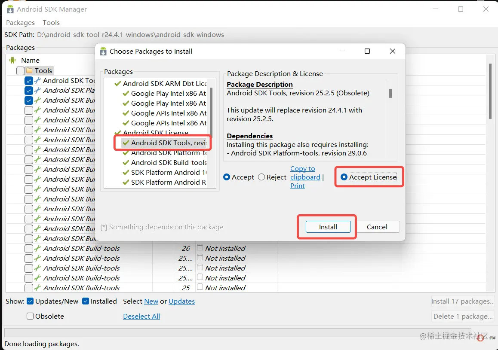Image resolution: width=498 pixels, height=350 pixels.
Task: Select the Accept radio button
Action: pos(227,177)
